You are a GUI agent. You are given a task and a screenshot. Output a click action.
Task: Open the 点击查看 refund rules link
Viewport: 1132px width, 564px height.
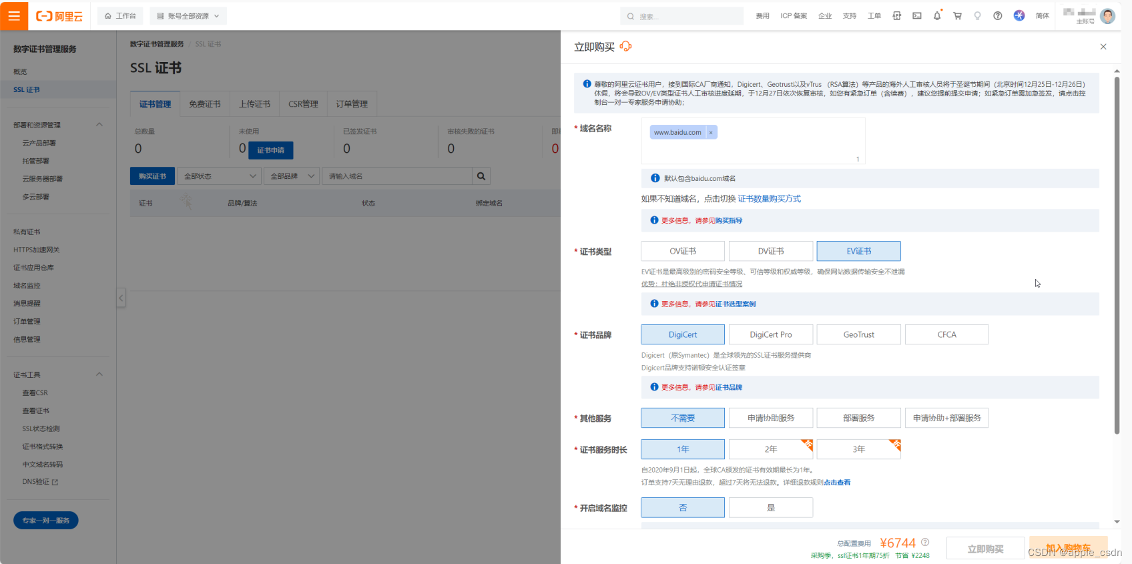837,483
